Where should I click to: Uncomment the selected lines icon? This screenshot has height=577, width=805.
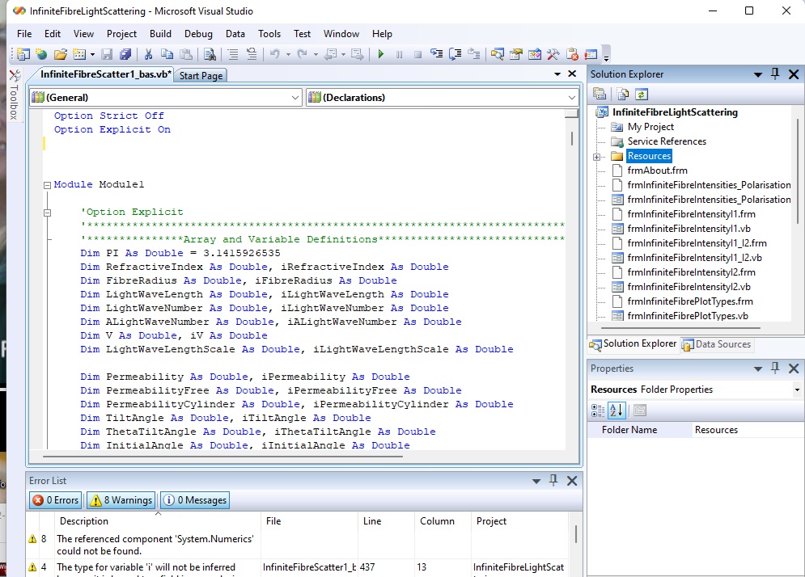pos(252,54)
